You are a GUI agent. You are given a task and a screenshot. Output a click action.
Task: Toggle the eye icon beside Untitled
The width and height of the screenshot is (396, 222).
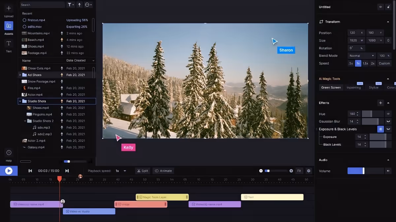point(380,7)
